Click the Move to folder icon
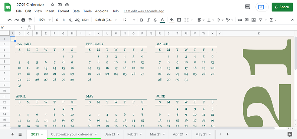 tap(60, 4)
